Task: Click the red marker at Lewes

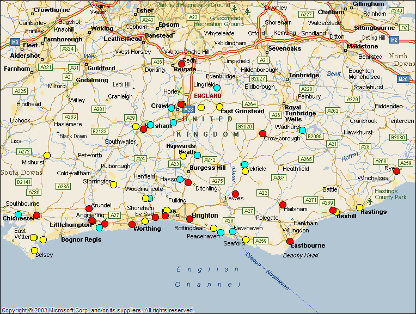Action: (235, 194)
